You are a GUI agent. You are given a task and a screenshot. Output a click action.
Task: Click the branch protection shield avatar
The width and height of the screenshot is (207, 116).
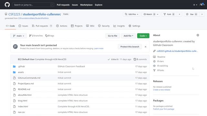pyautogui.click(x=15, y=46)
